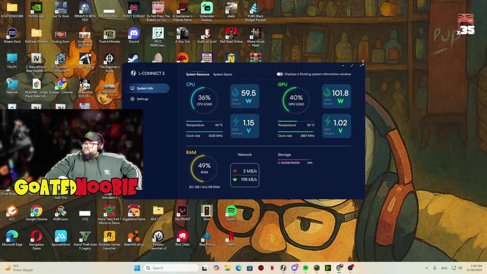
Task: Click the GPU load 40% gauge
Action: tap(296, 100)
